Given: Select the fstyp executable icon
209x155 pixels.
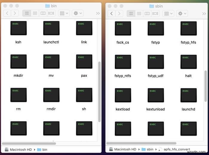Looking at the screenshot, I should tap(156, 28).
